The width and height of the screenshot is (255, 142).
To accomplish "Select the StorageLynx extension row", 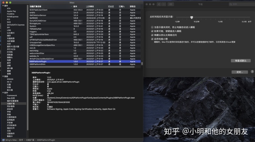I will (85, 24).
